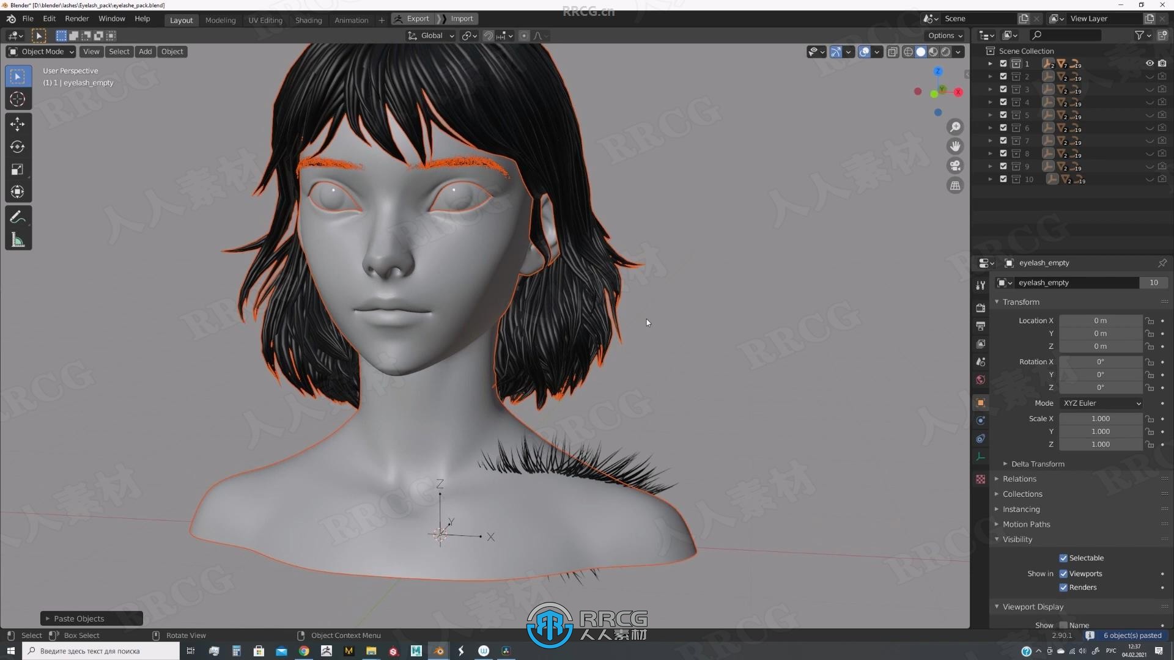Click the viewport zoom icon
This screenshot has height=660, width=1174.
955,127
